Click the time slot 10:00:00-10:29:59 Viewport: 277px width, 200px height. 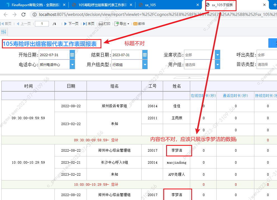tap(28, 163)
